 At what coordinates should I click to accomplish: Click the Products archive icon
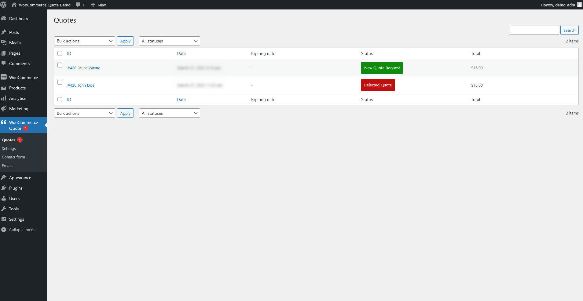pyautogui.click(x=4, y=88)
